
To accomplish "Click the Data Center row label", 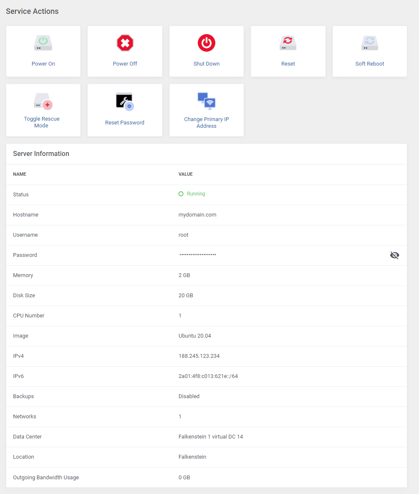I will tap(27, 436).
